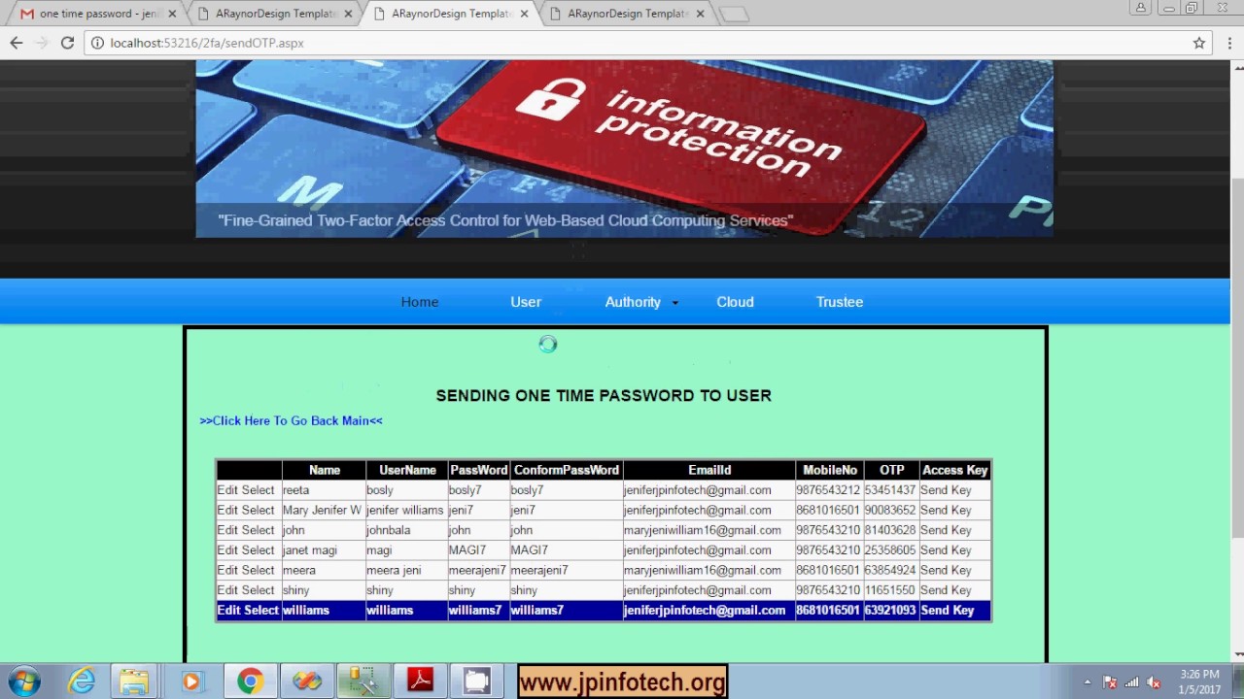Click Select in the john row
Image resolution: width=1244 pixels, height=699 pixels.
coord(259,530)
